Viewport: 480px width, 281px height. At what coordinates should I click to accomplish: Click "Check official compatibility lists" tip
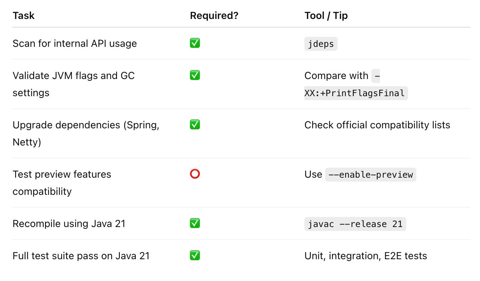click(377, 125)
